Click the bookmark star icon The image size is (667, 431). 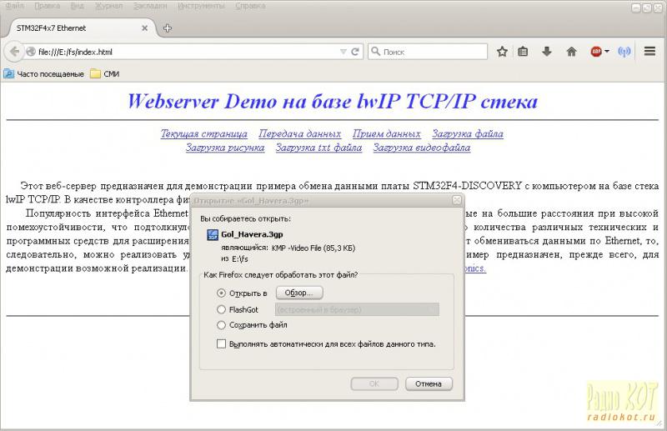502,52
